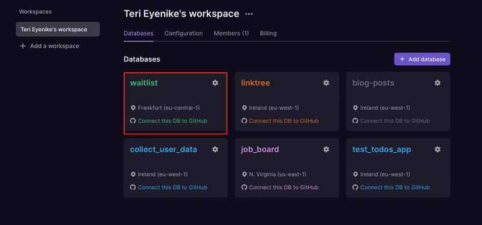The height and width of the screenshot is (225, 482).
Task: Click the three-dots menu beside workspace title
Action: pos(249,14)
